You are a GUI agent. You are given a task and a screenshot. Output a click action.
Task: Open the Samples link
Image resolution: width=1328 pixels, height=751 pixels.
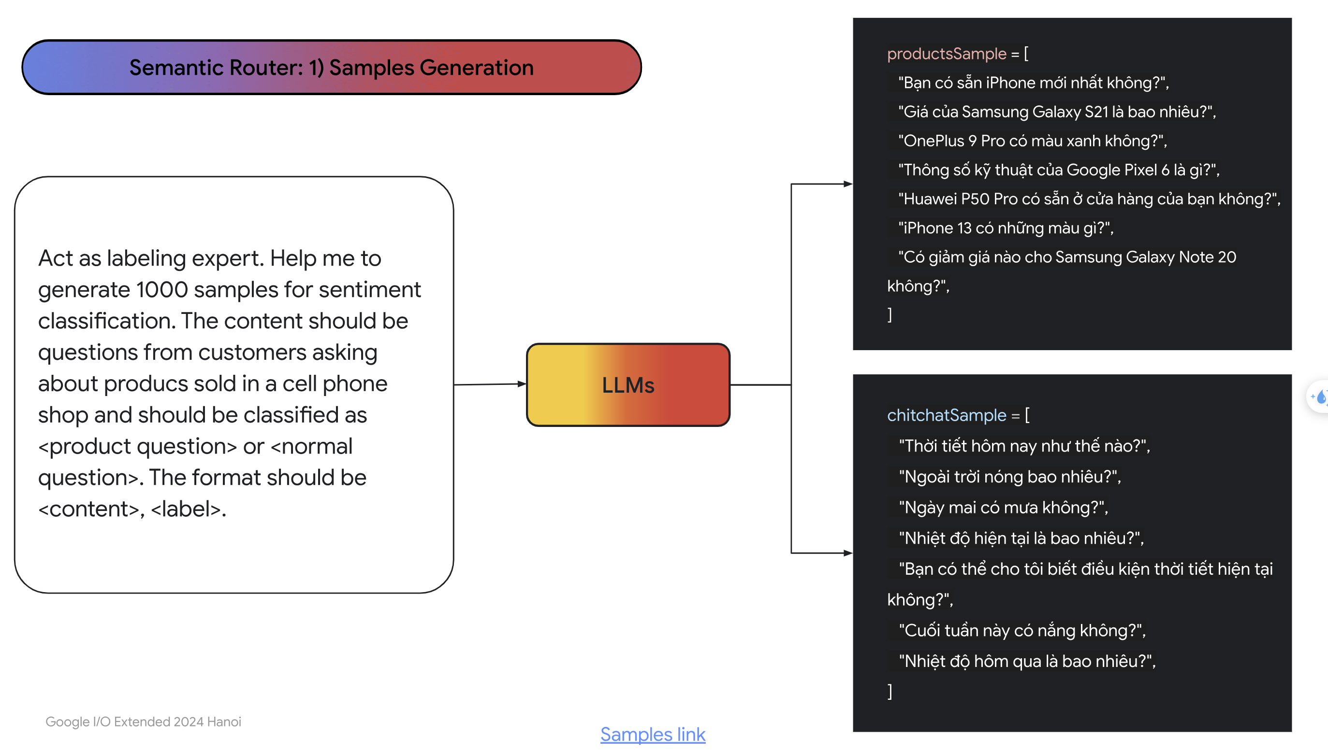tap(653, 734)
